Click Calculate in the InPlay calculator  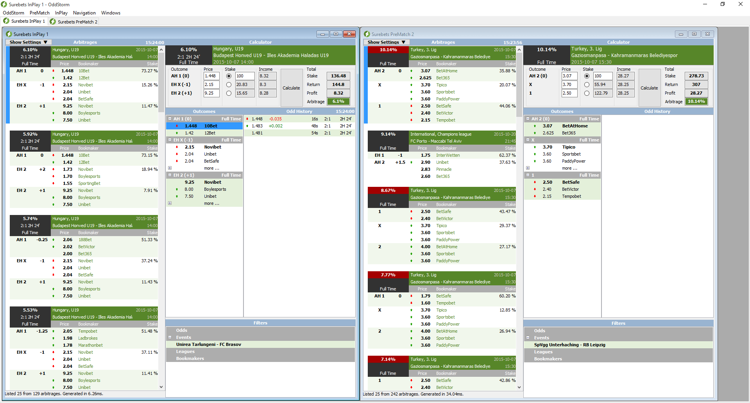click(292, 88)
